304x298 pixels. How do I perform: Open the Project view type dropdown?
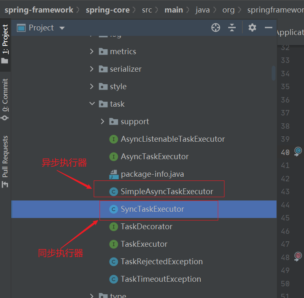(62, 28)
